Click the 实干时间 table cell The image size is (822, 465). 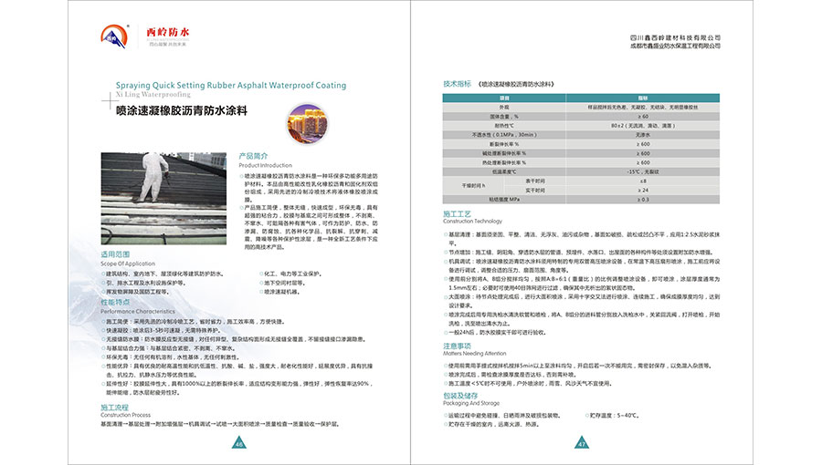tap(535, 191)
